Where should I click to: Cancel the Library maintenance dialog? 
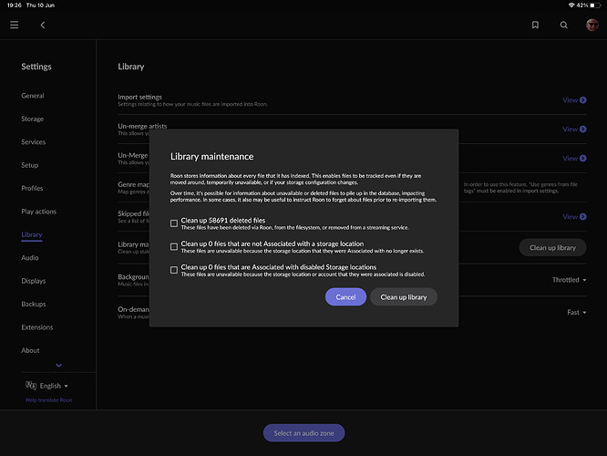pos(345,296)
